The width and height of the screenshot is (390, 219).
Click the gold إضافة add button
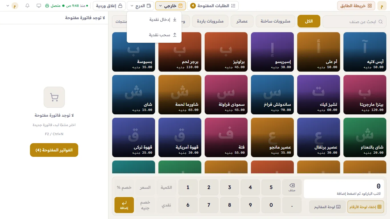click(124, 205)
